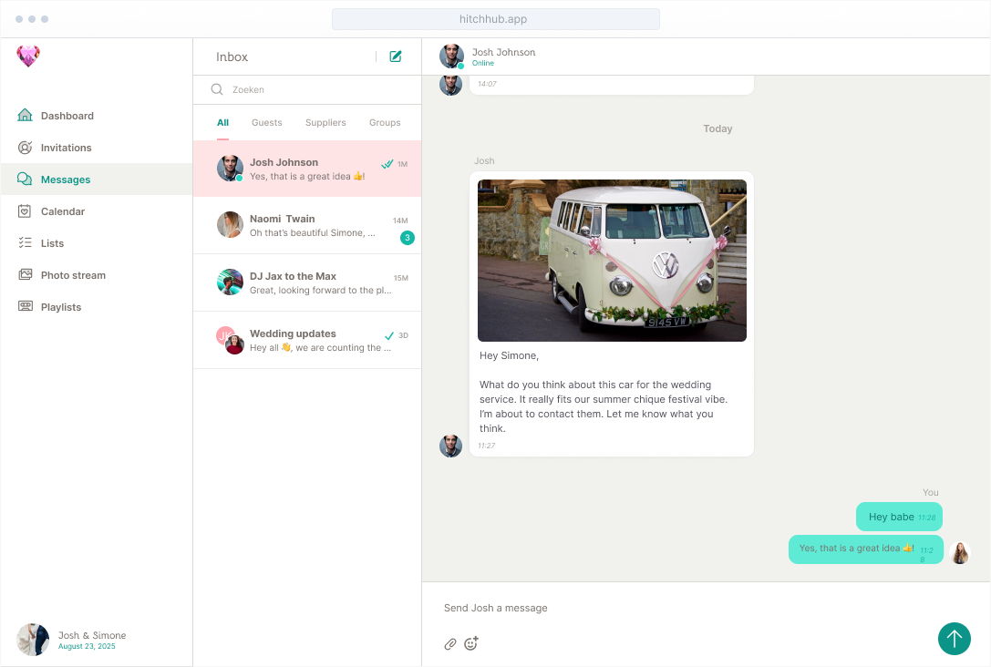
Task: Open the emoji picker in the message bar
Action: click(470, 643)
